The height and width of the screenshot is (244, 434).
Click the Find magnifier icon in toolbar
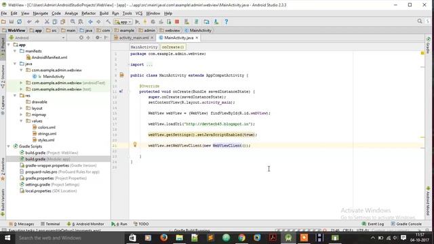pos(73,22)
